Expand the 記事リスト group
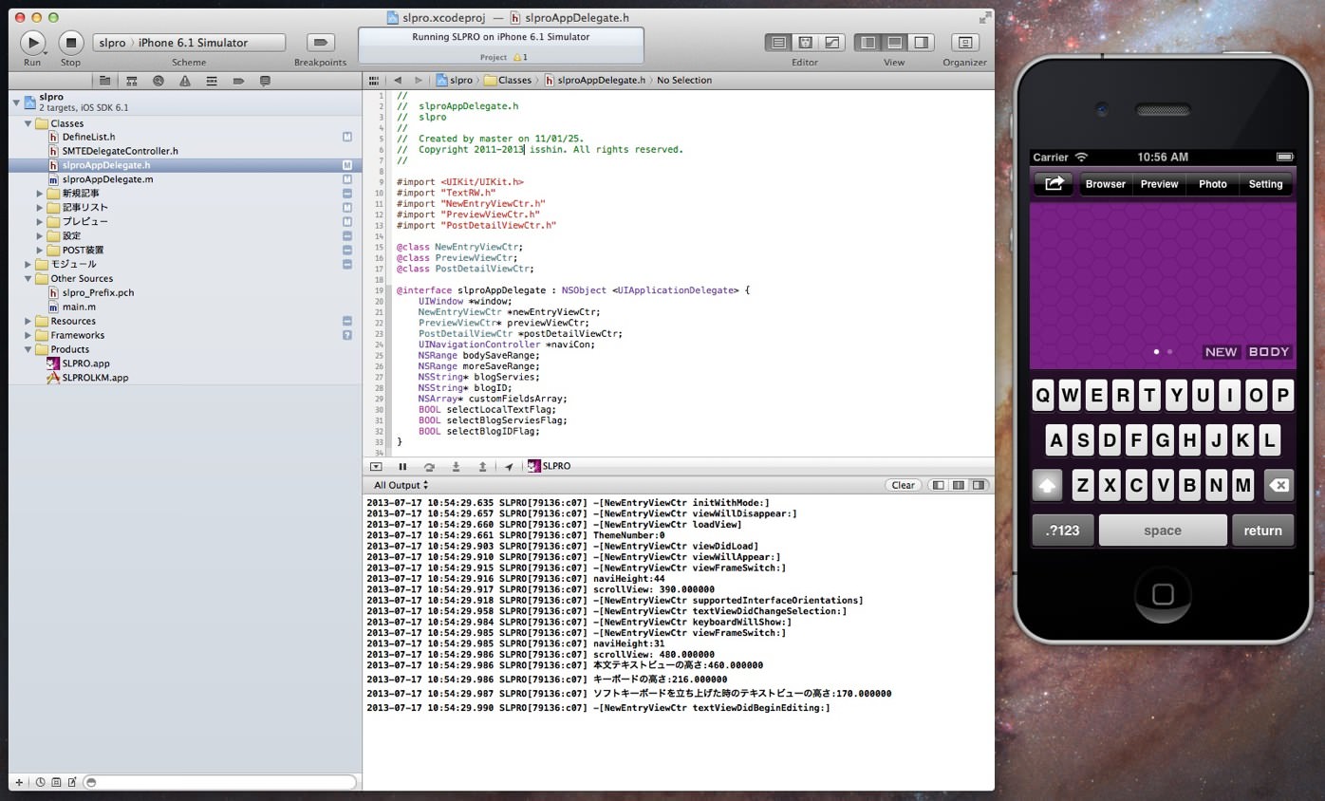The height and width of the screenshot is (801, 1325). pyautogui.click(x=40, y=208)
